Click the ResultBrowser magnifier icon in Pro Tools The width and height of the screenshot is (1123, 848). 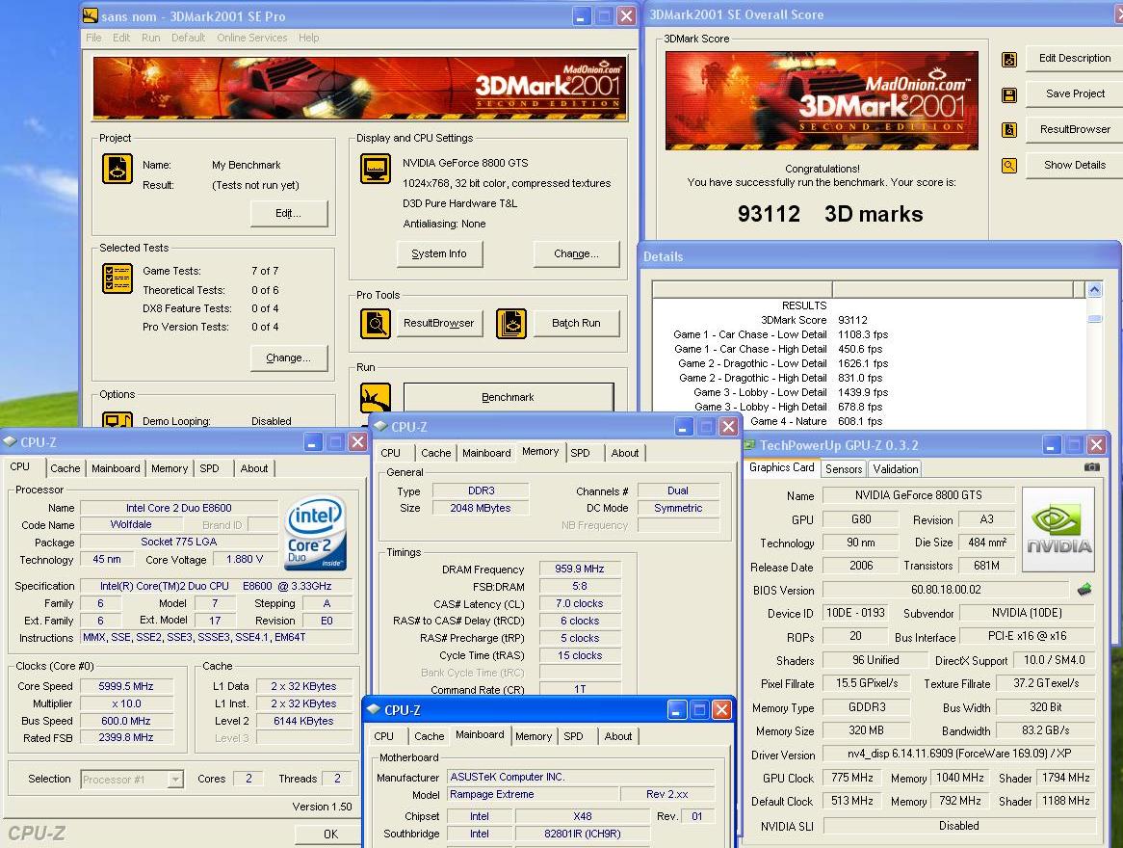pos(376,324)
